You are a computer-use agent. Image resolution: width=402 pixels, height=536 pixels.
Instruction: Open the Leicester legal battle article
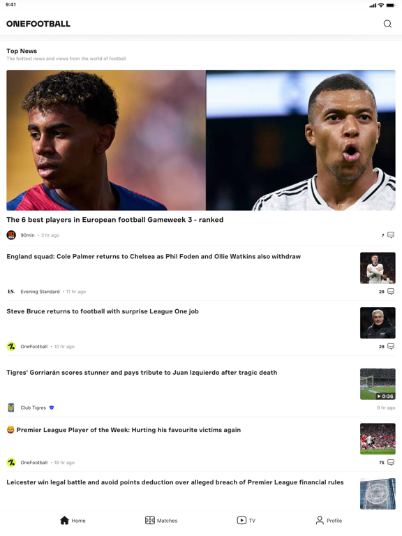175,482
